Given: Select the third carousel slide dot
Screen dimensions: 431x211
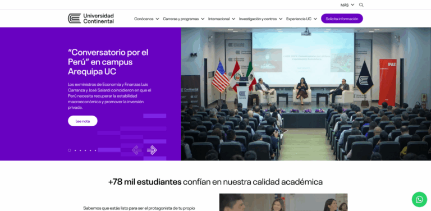Looking at the screenshot, I should [x=80, y=150].
